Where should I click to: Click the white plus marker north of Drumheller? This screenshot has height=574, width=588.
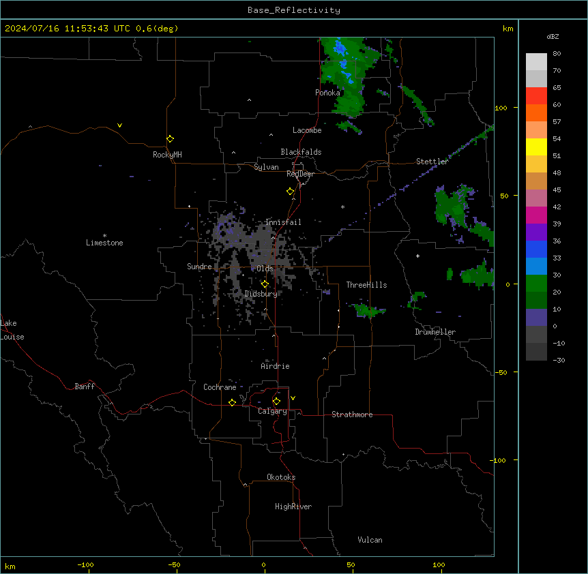[417, 256]
